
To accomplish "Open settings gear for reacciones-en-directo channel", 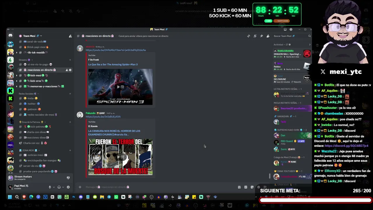I will pyautogui.click(x=70, y=70).
